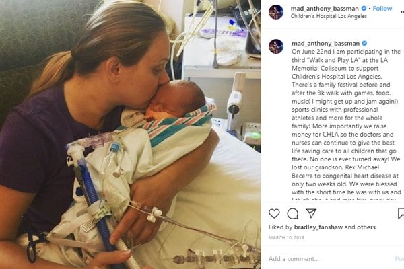The height and width of the screenshot is (269, 404).
Task: Click the verified badge beside the caption username
Action: 364,43
